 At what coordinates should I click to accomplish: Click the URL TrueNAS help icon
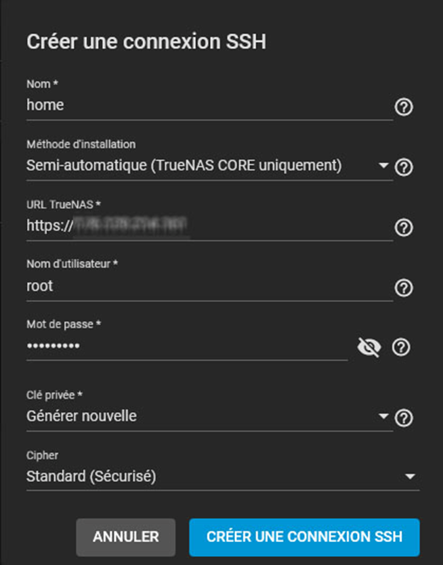click(404, 228)
